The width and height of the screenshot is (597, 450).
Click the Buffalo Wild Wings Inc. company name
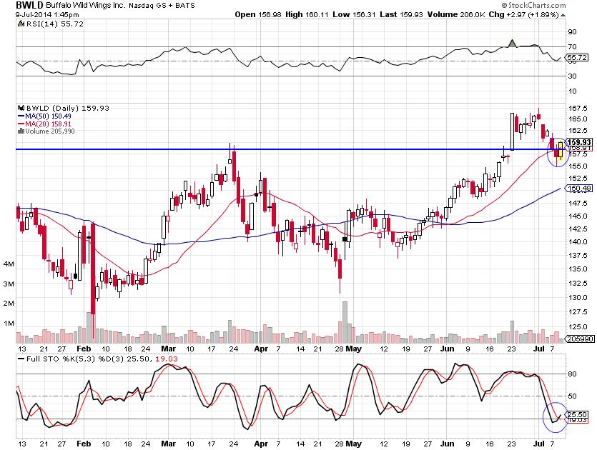[86, 6]
